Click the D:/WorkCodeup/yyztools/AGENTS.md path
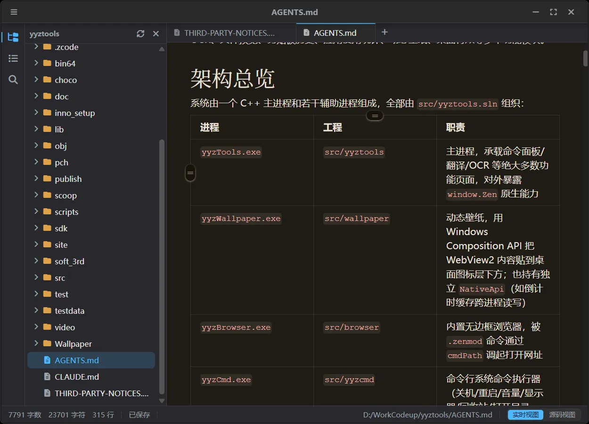The height and width of the screenshot is (424, 589). point(428,415)
